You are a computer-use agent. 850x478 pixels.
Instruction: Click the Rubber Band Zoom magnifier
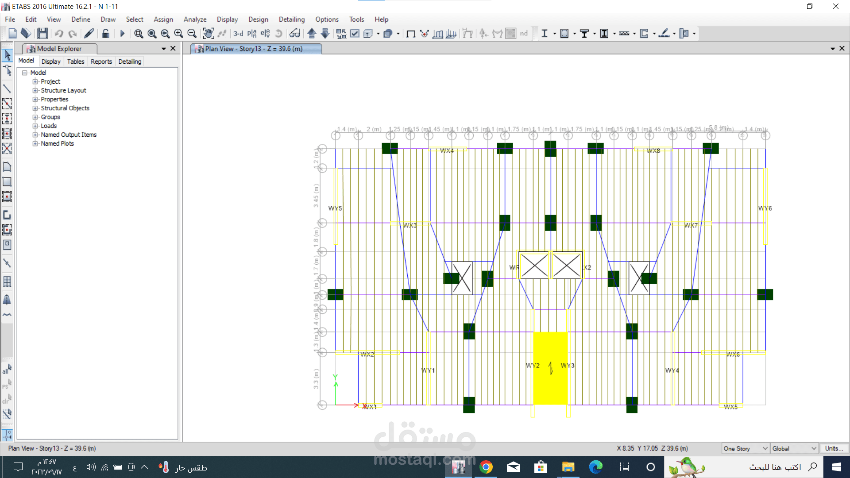139,33
